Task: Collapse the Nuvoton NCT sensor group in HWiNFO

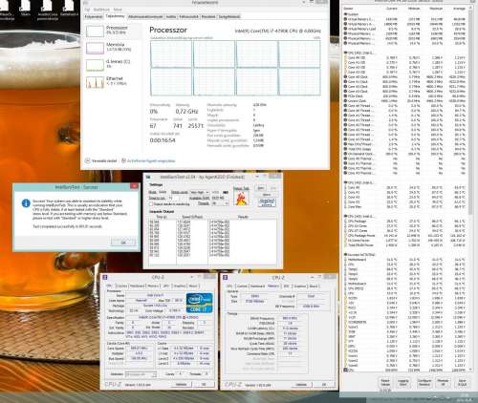Action: (345, 255)
